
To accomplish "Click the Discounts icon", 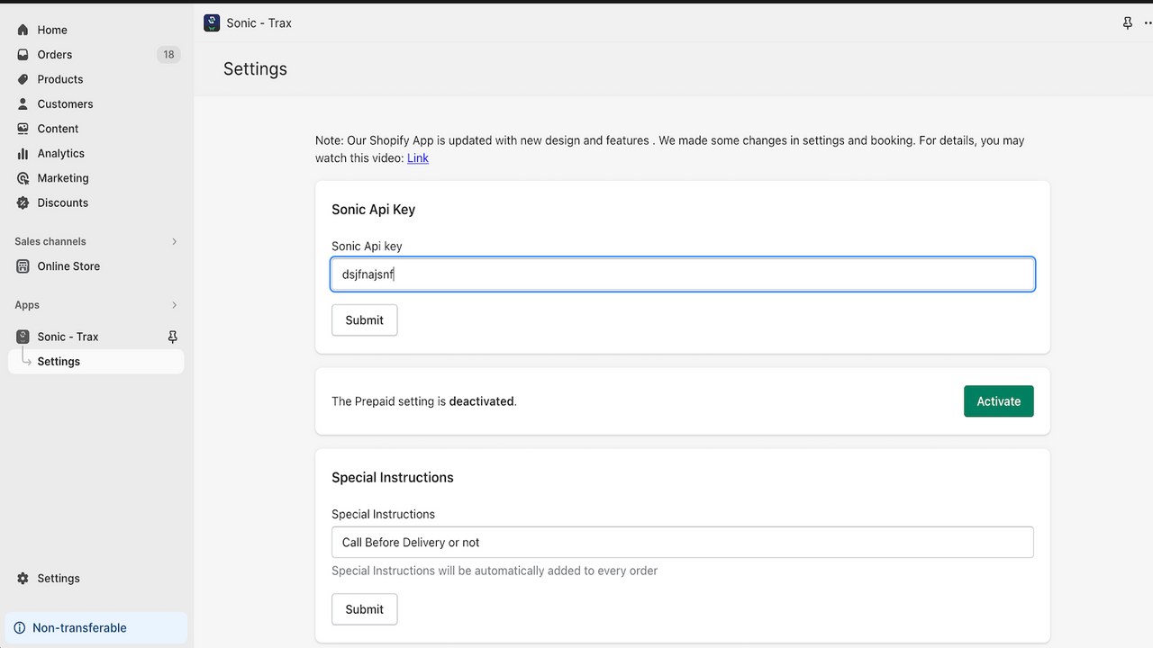I will pyautogui.click(x=23, y=202).
